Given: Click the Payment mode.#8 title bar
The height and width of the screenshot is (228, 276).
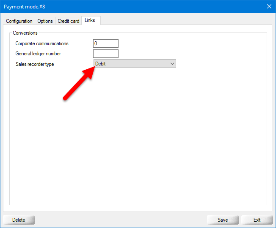Looking at the screenshot, I should click(x=127, y=6).
